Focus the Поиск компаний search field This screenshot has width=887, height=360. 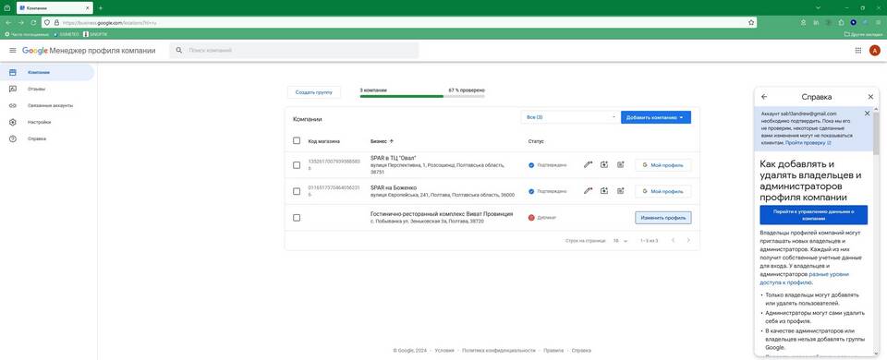294,50
